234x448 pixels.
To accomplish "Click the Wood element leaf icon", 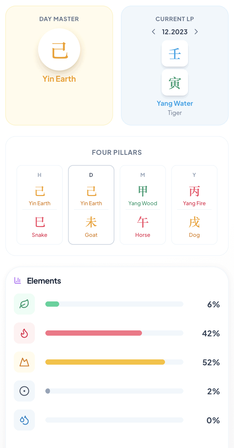I will pos(24,304).
